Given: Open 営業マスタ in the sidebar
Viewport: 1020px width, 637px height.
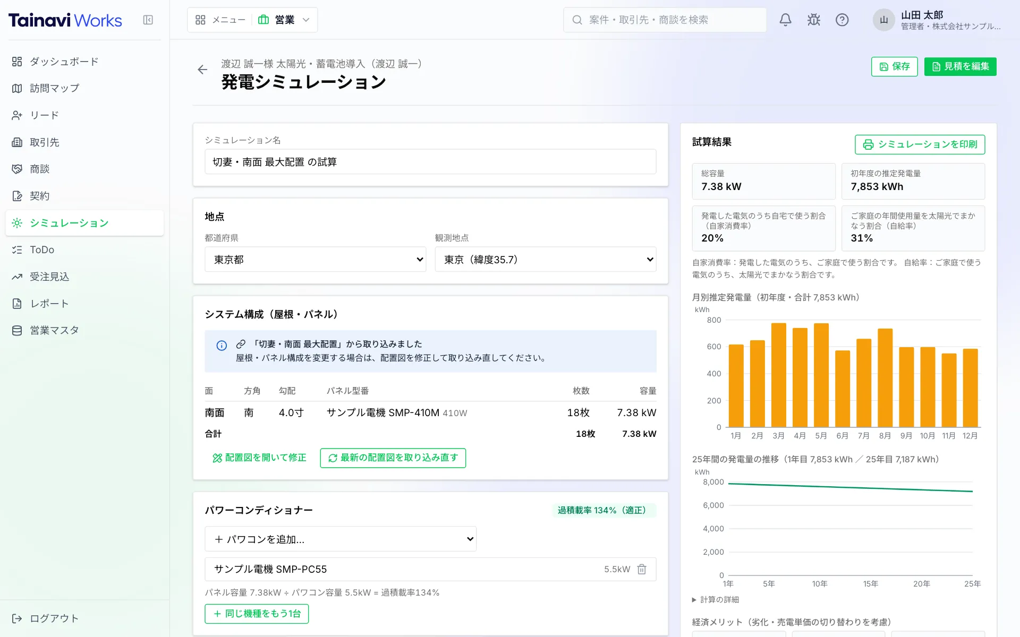Looking at the screenshot, I should click(84, 330).
